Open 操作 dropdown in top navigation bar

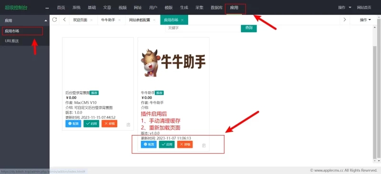pos(345,8)
